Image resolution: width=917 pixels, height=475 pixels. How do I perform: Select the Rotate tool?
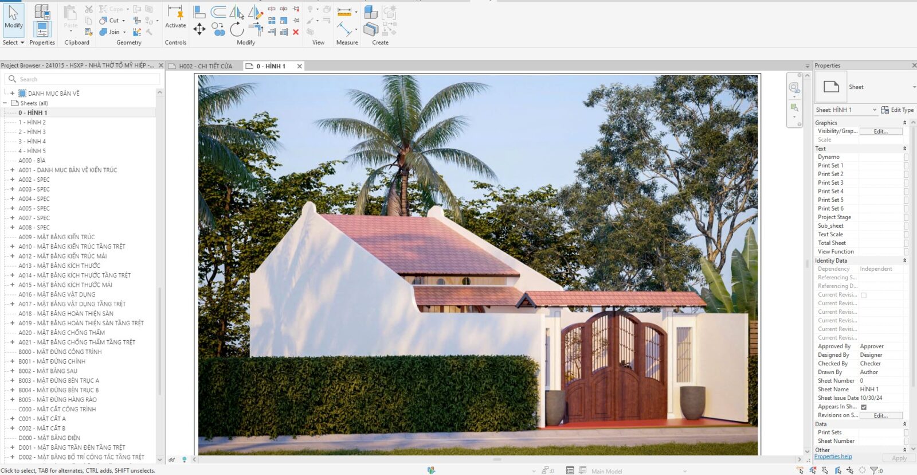[237, 29]
